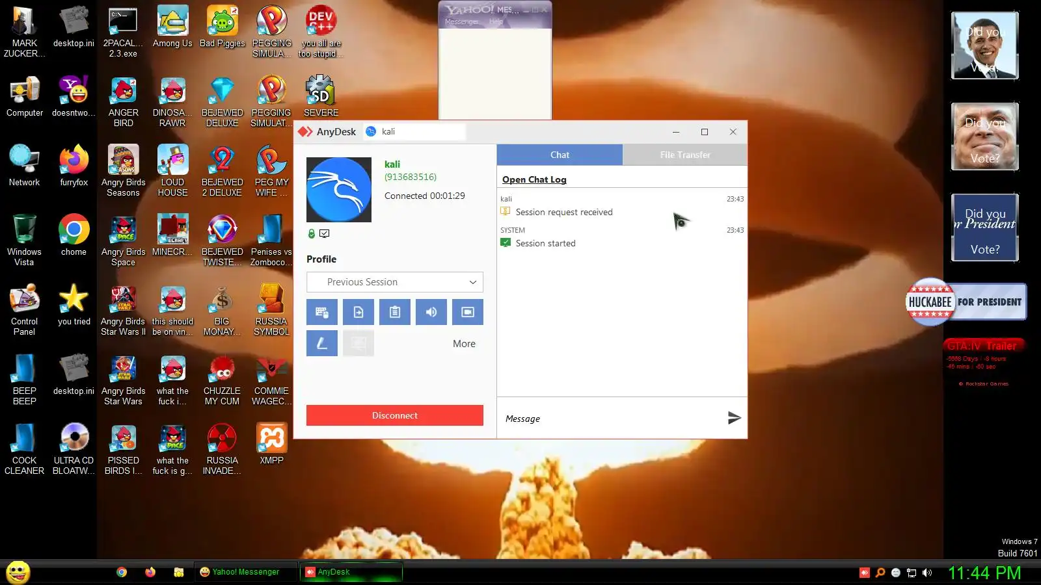Toggle file transfer permission button in AnyDesk

coord(358,312)
